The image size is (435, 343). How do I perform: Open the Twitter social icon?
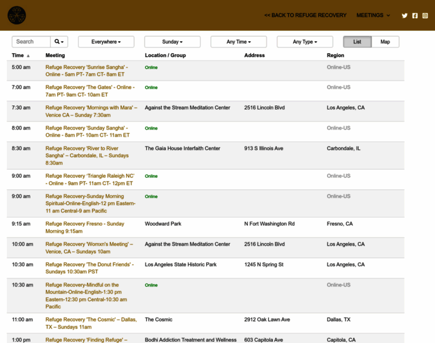(405, 15)
